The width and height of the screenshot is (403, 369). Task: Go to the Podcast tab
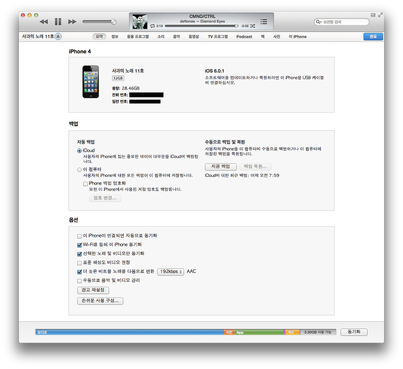click(244, 37)
